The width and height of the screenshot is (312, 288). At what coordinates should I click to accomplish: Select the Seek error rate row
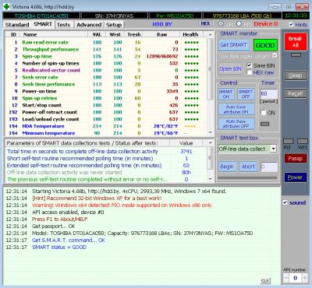[106, 77]
